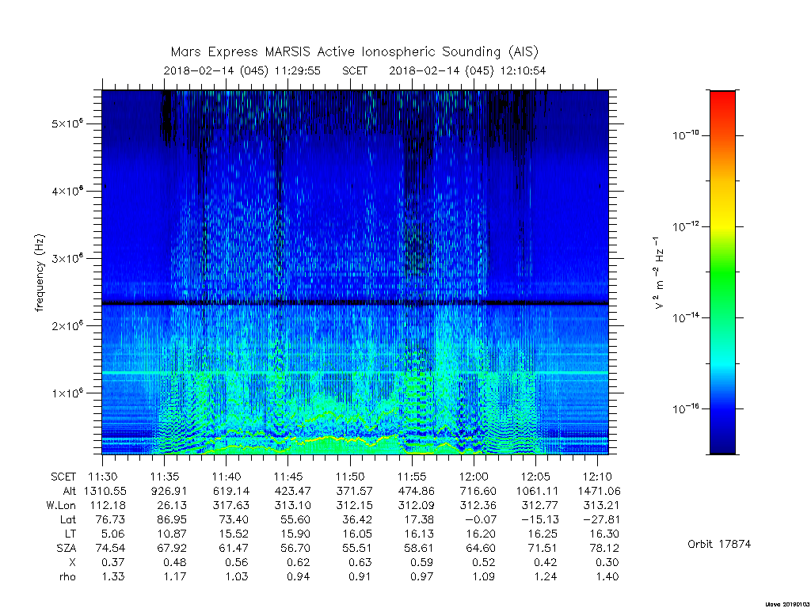Click altitude value '371.57'
This screenshot has height=608, width=811.
pyautogui.click(x=354, y=491)
